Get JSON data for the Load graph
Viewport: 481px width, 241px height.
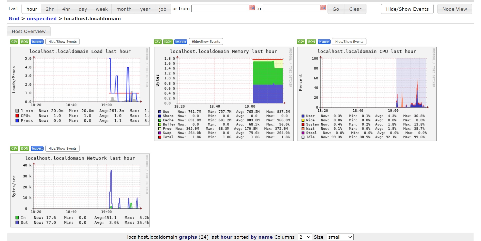[x=25, y=42]
